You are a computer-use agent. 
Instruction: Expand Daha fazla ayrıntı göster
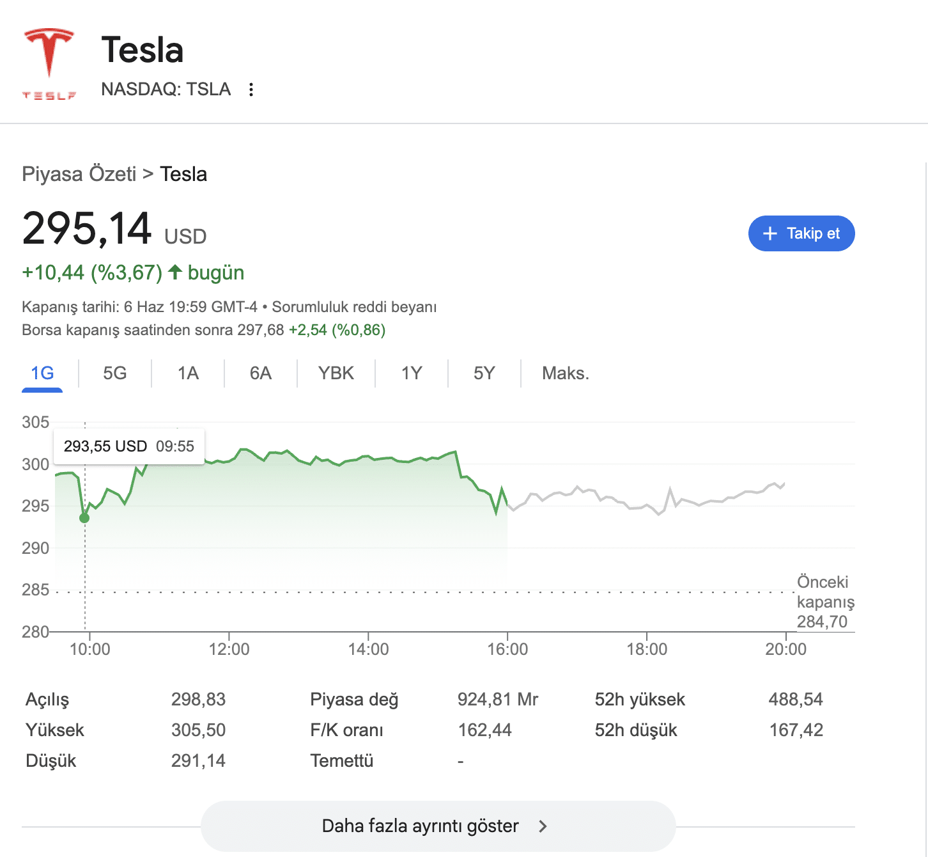(438, 826)
